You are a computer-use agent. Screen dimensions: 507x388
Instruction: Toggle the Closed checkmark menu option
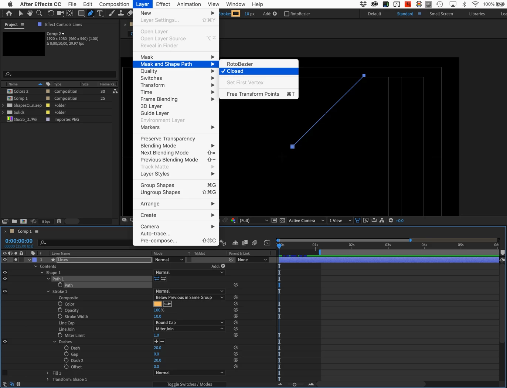tap(259, 71)
